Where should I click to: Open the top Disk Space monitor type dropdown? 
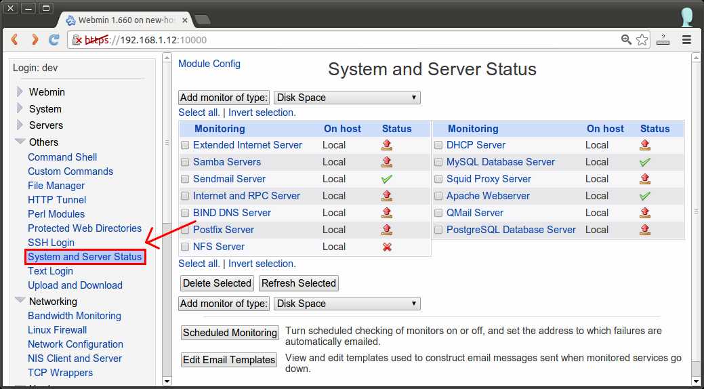pyautogui.click(x=347, y=98)
